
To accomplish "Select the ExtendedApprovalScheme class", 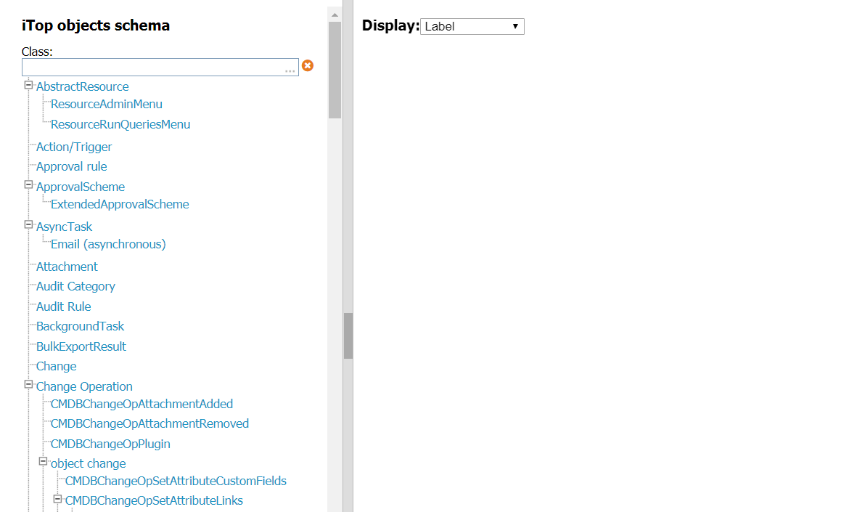I will (120, 205).
